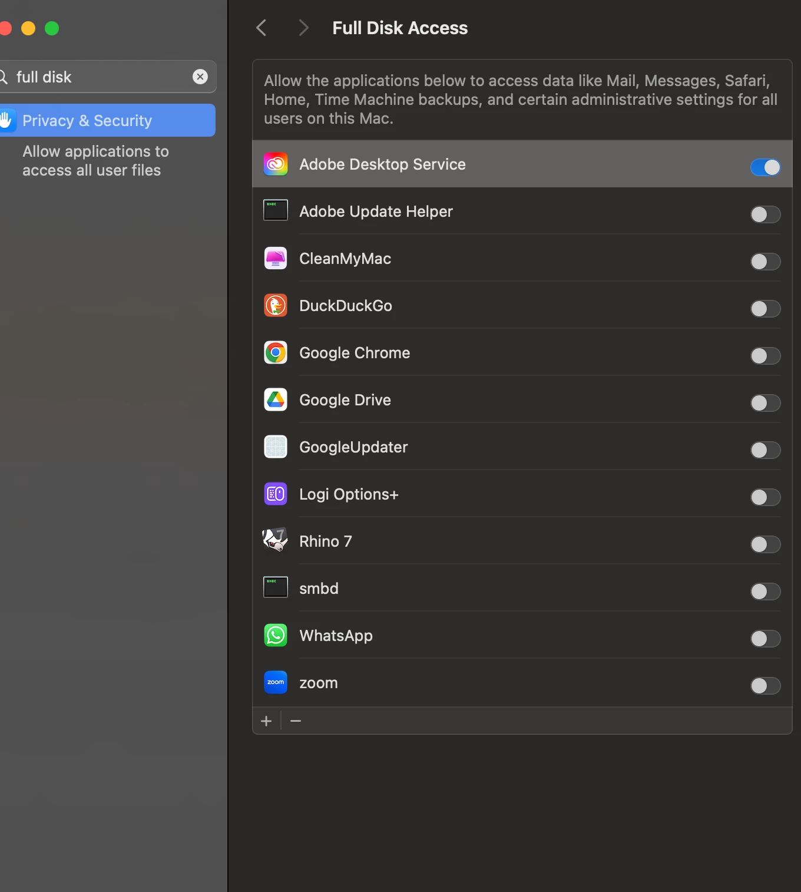
Task: Click the WhatsApp app icon
Action: coord(276,635)
